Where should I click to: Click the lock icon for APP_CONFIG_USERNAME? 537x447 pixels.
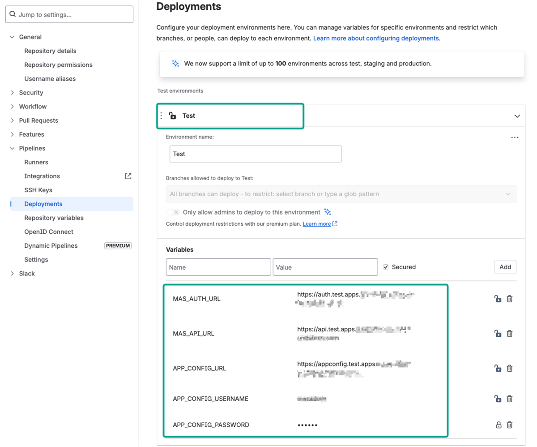pos(497,399)
